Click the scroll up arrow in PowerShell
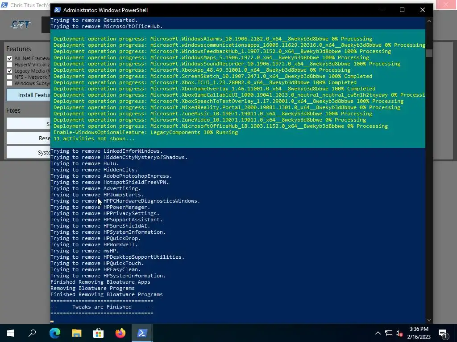 pyautogui.click(x=429, y=21)
